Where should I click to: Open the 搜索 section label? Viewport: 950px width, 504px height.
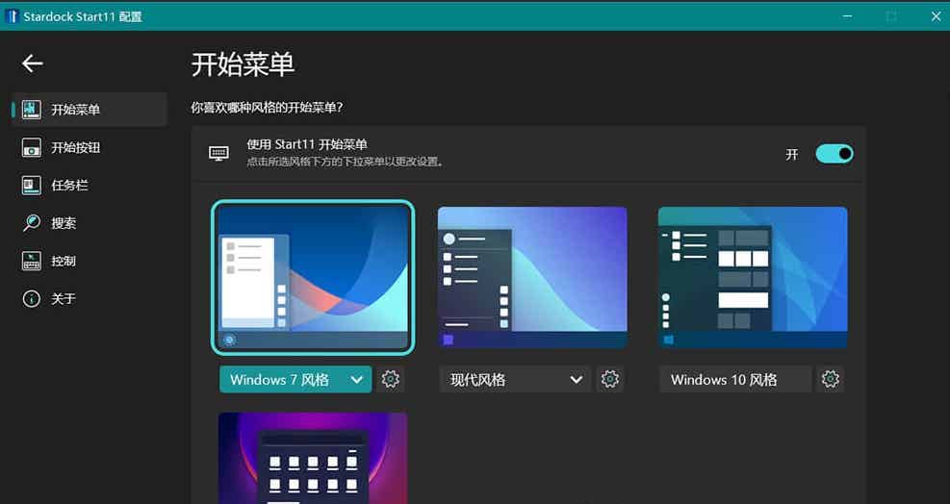coord(64,223)
